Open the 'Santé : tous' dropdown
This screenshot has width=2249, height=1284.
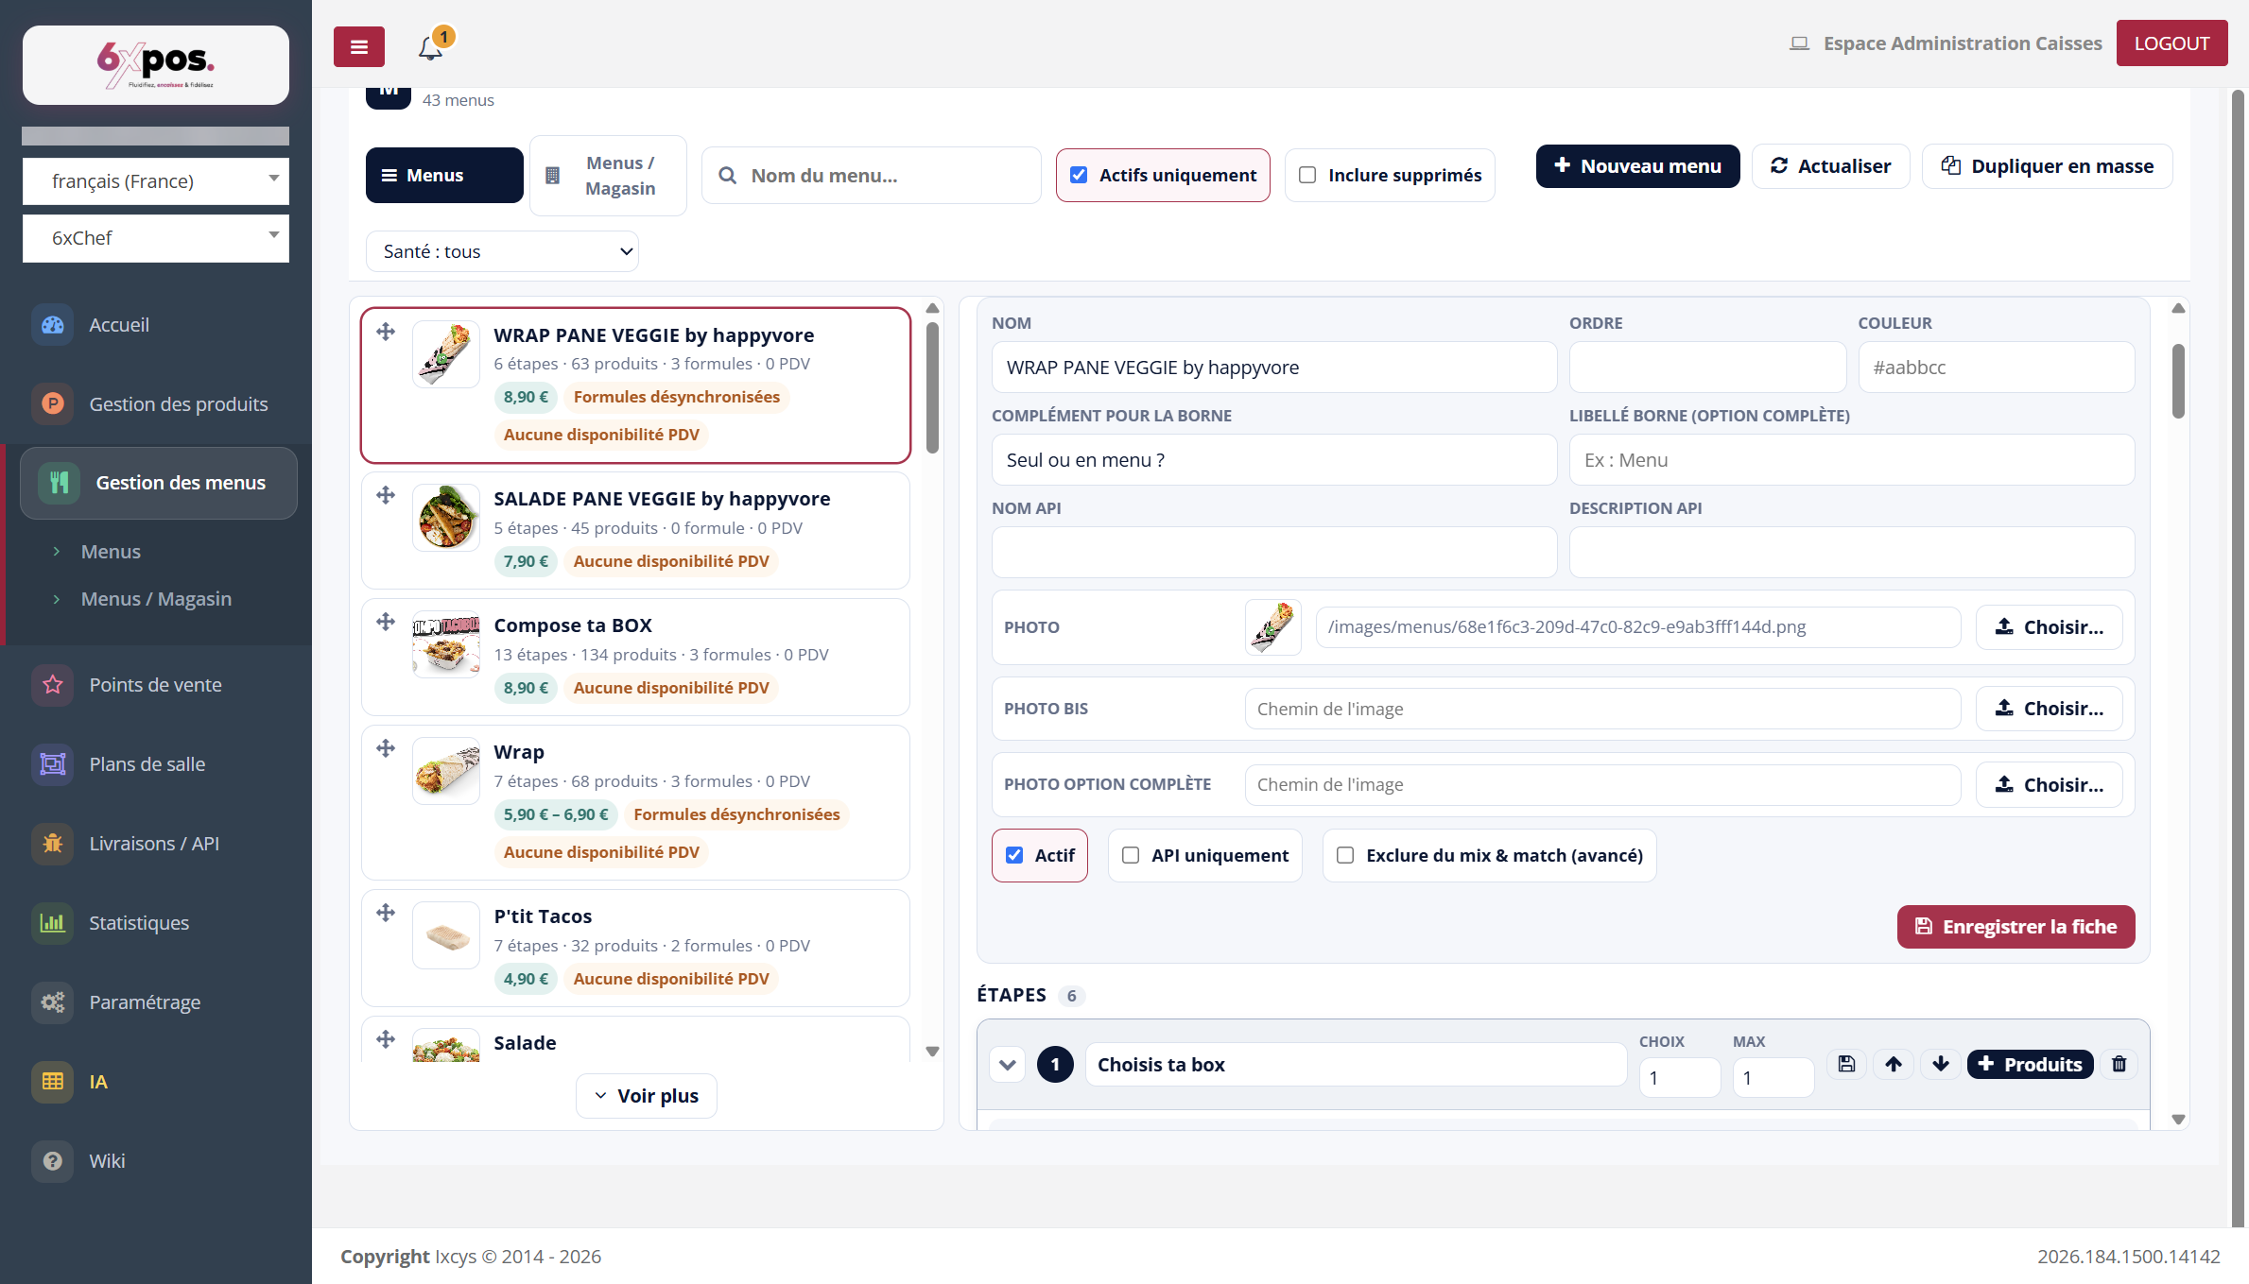[x=502, y=251]
